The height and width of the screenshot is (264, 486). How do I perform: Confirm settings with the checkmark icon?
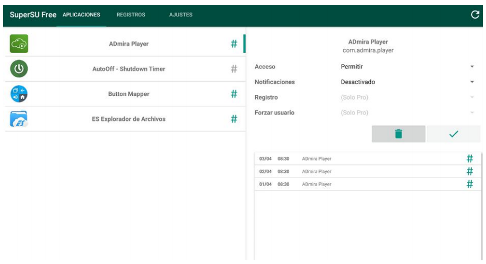coord(453,134)
